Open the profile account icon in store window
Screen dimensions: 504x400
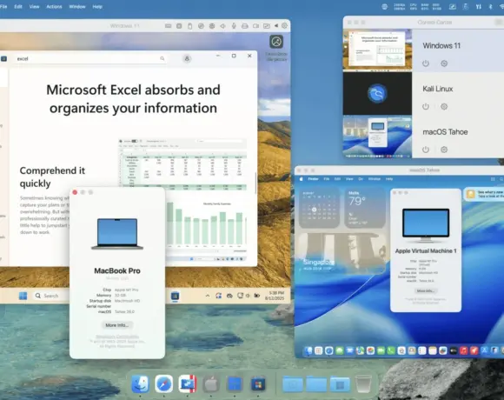coord(187,58)
